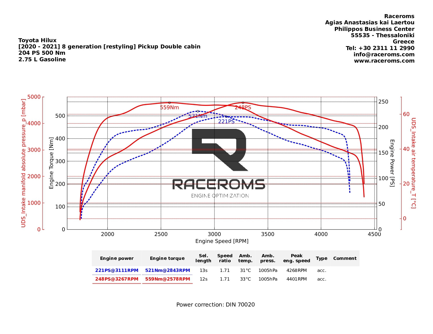Click the Peak eng. speed column header

point(297,258)
